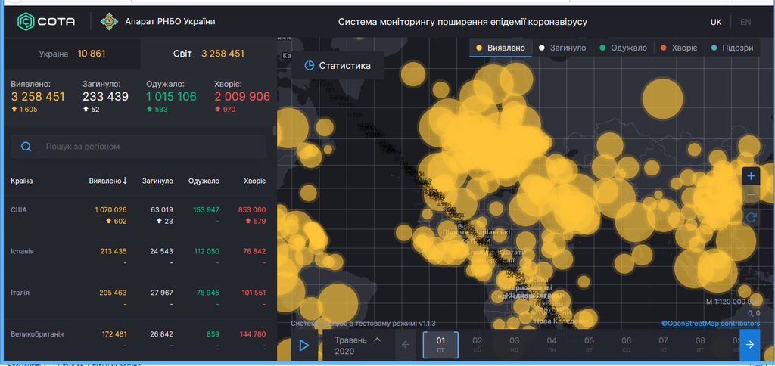The image size is (775, 366).
Task: Open the Статистика panel
Action: 337,66
